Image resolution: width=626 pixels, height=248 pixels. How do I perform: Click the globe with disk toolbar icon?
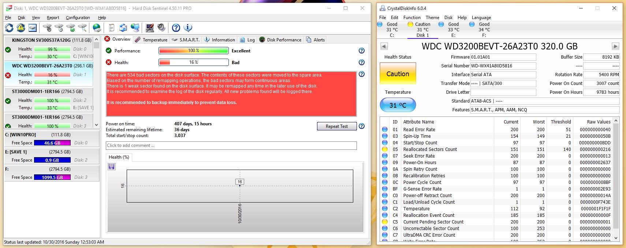(x=97, y=28)
